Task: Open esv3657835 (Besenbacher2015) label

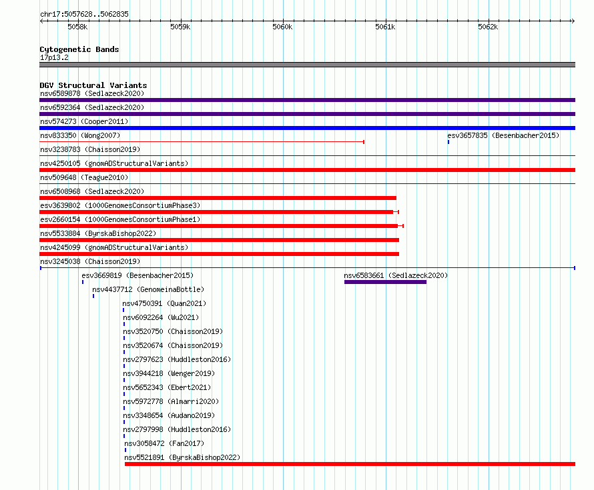Action: pyautogui.click(x=503, y=135)
